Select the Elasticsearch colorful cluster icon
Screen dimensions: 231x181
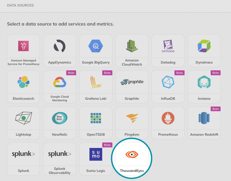coord(23,82)
